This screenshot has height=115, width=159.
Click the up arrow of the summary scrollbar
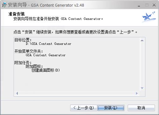(x=142, y=40)
